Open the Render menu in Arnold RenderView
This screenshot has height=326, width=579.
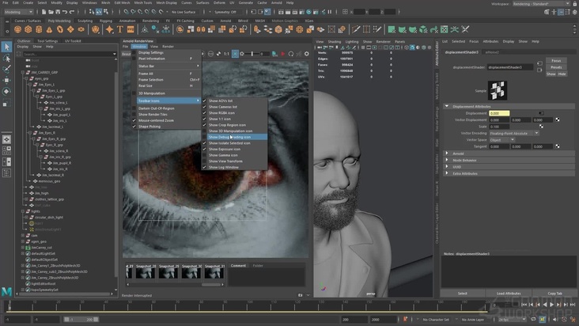tap(168, 47)
